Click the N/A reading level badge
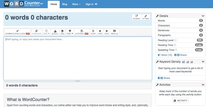Viewport: 213px width, 107px height. (x=200, y=40)
